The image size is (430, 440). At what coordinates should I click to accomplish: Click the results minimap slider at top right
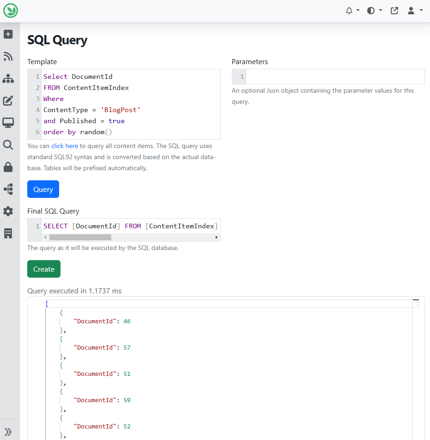click(x=416, y=300)
